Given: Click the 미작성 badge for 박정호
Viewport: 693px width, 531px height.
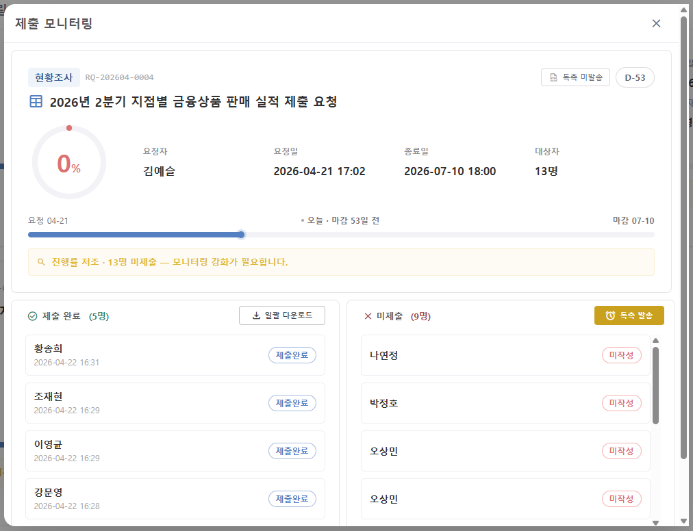Looking at the screenshot, I should tap(621, 403).
